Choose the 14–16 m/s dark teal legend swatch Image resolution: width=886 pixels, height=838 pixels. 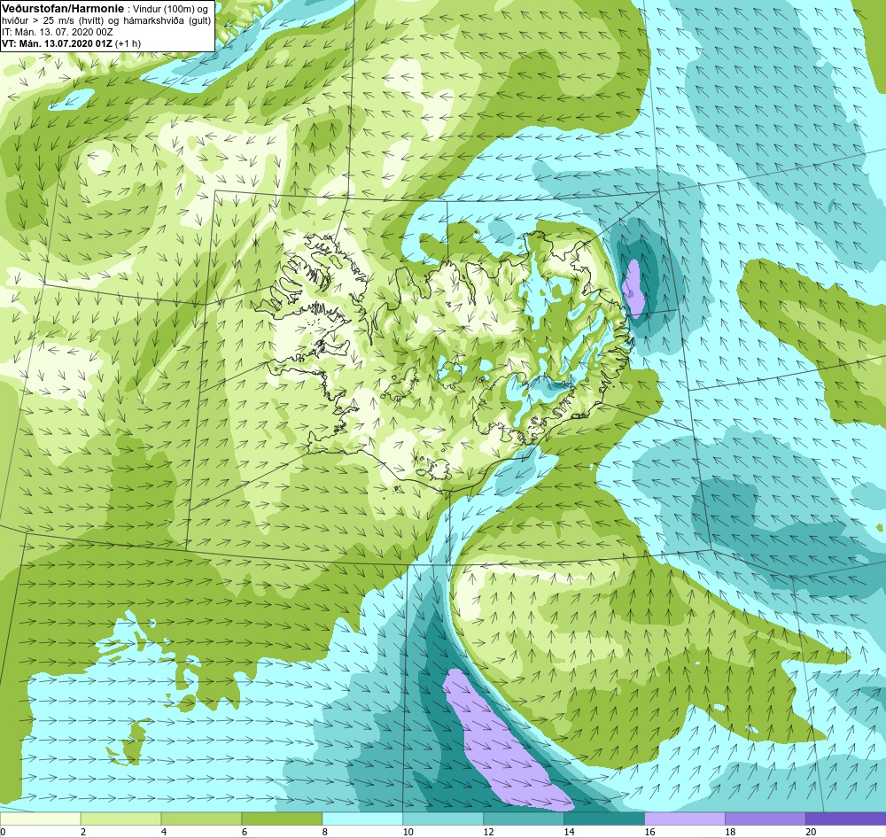[x=604, y=819]
